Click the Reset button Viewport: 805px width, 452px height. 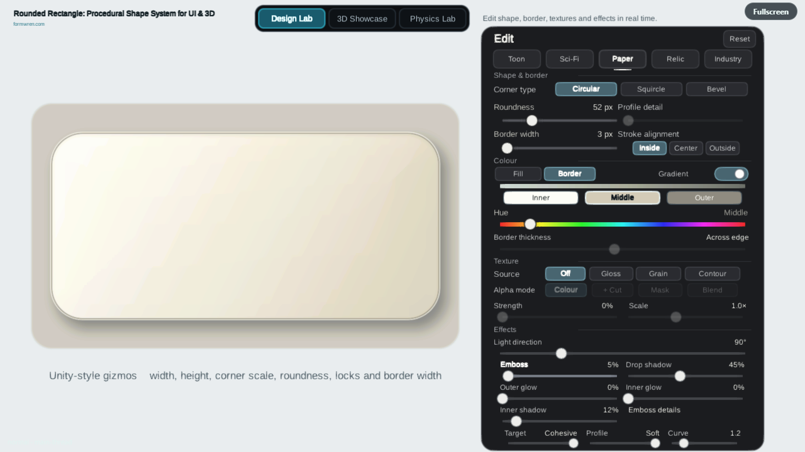[x=740, y=39]
